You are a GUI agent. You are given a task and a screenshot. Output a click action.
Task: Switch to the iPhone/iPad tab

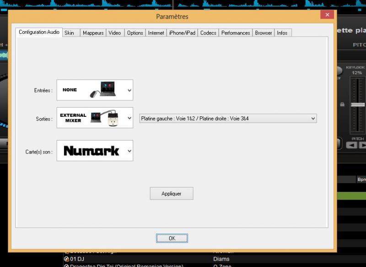tap(182, 33)
